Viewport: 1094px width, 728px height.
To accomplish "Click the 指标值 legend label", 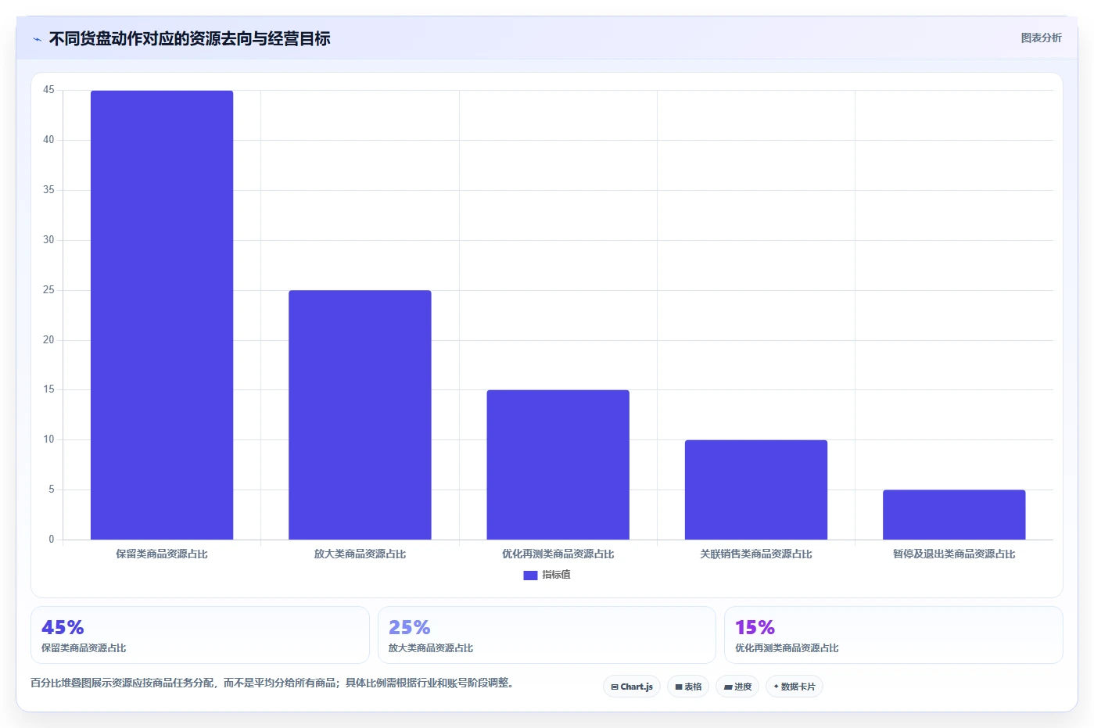I will coord(556,575).
